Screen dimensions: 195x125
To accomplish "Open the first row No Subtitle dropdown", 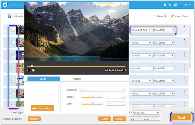I will pyautogui.click(x=164, y=30).
